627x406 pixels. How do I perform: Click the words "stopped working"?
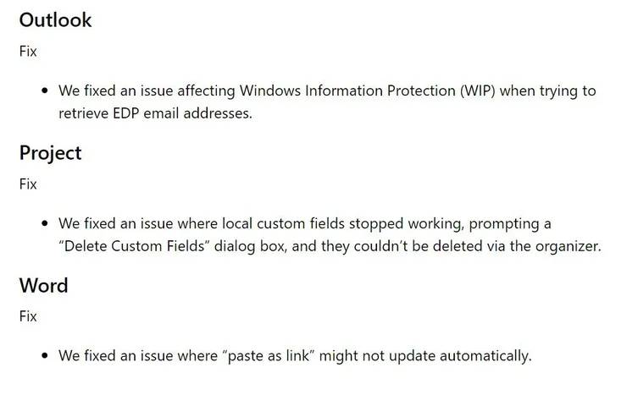[x=403, y=223]
